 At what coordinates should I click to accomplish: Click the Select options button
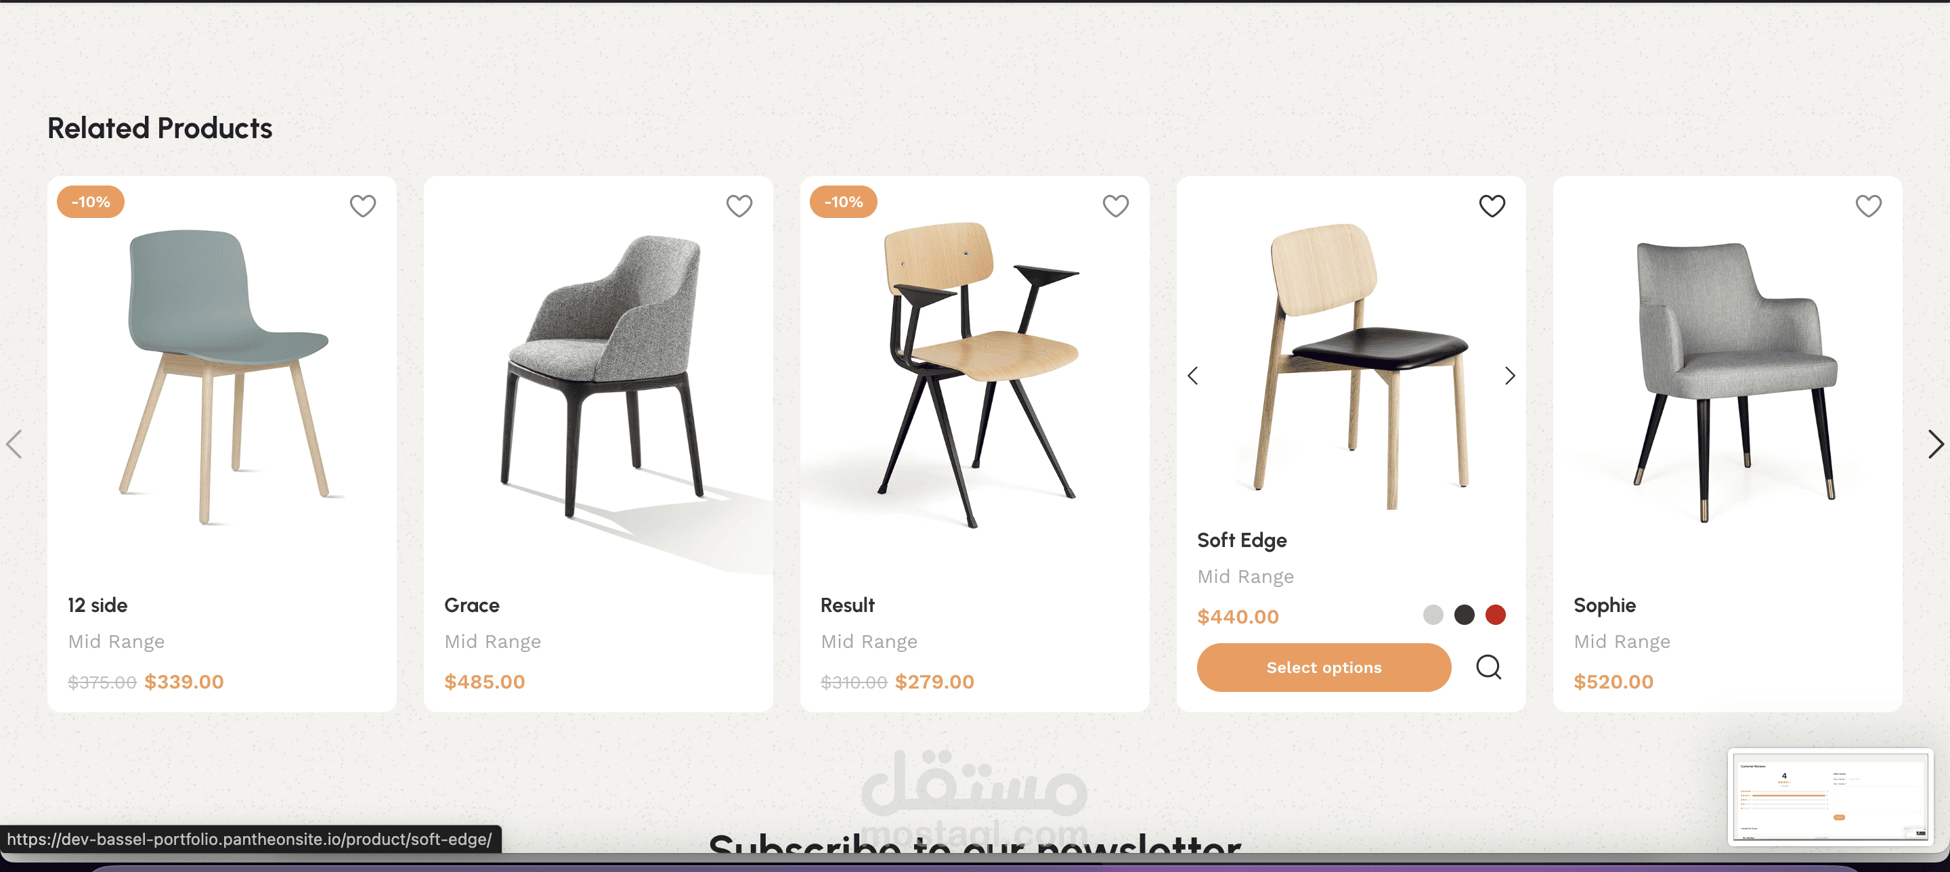tap(1324, 667)
